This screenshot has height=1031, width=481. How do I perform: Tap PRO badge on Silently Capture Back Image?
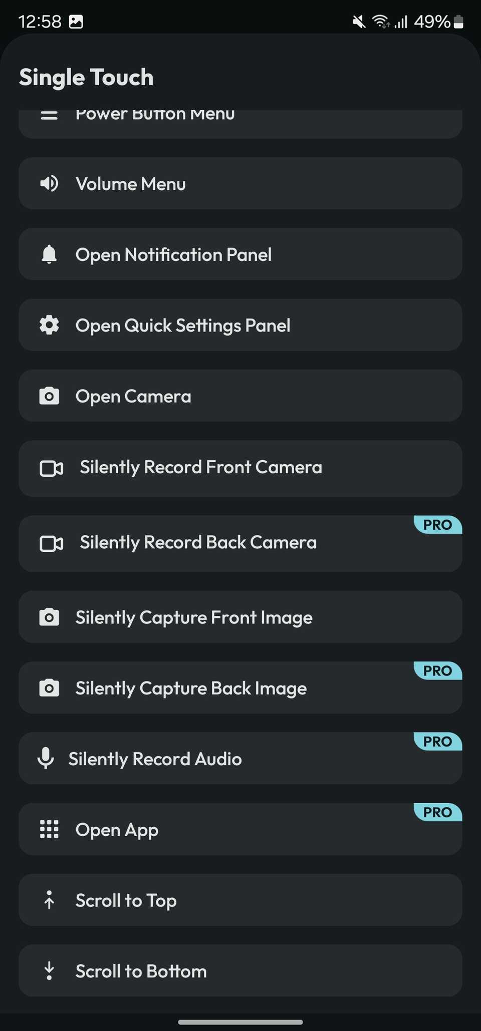437,670
